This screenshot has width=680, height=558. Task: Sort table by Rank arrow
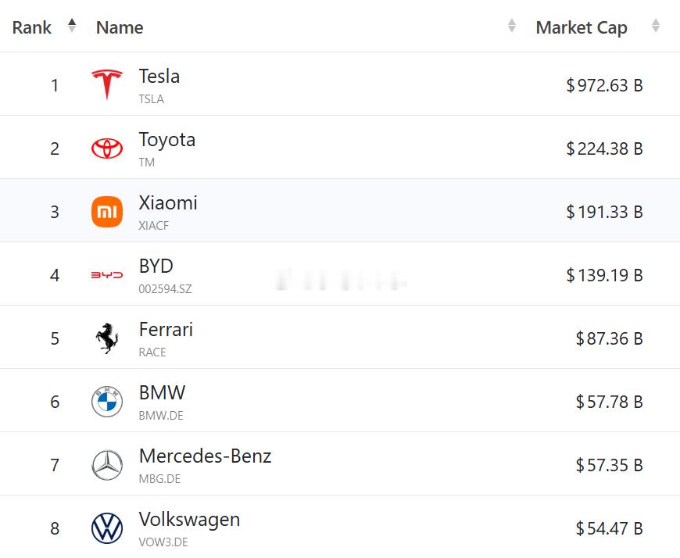pos(72,26)
